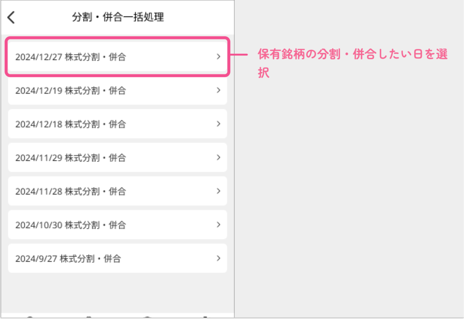Screen dimensions: 464x319
Task: Click the 分割・併合一括処理 page title
Action: [118, 17]
